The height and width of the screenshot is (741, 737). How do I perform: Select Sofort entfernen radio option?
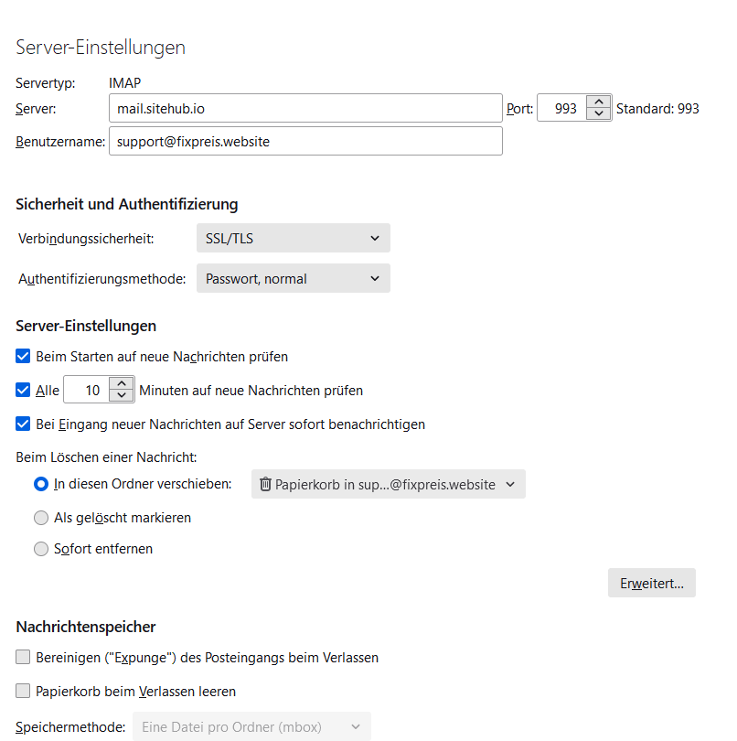point(40,550)
